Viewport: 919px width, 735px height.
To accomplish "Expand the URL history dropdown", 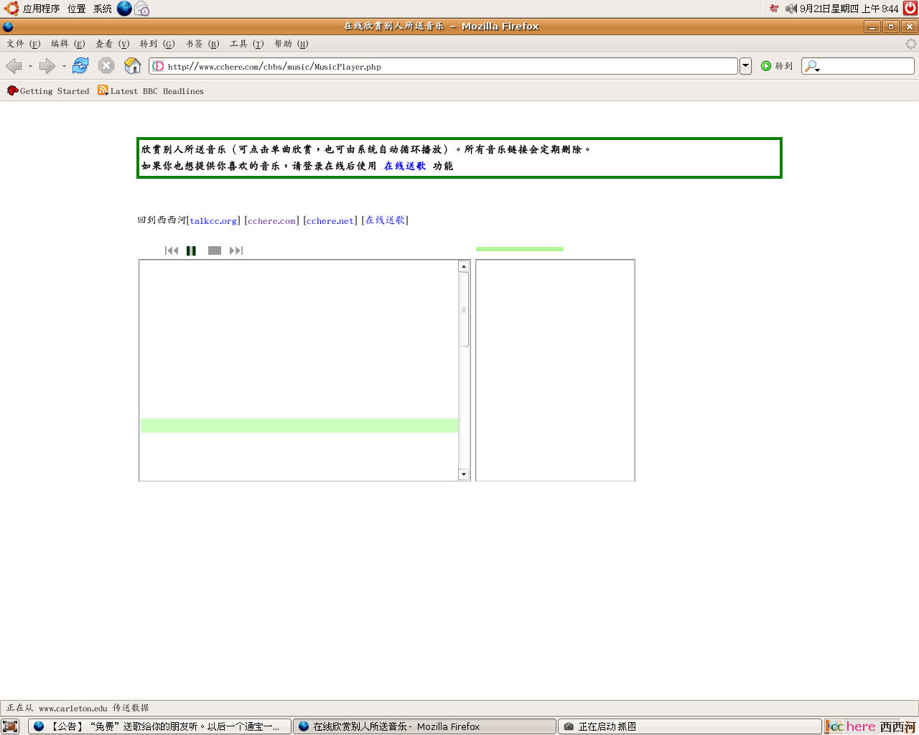I will [x=745, y=66].
